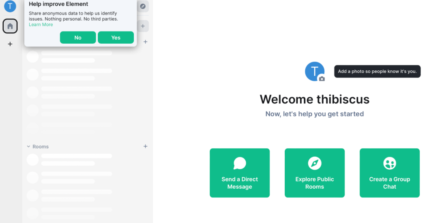Click Send a Direct Message
Viewport: 438px width, 223px height.
(240, 173)
